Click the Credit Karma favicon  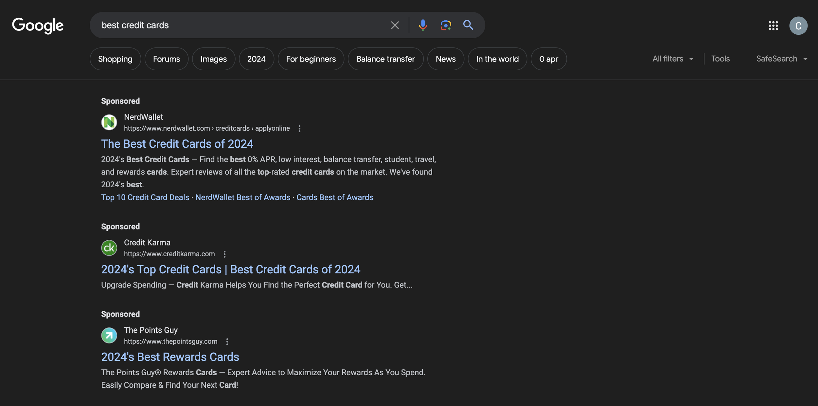point(109,248)
